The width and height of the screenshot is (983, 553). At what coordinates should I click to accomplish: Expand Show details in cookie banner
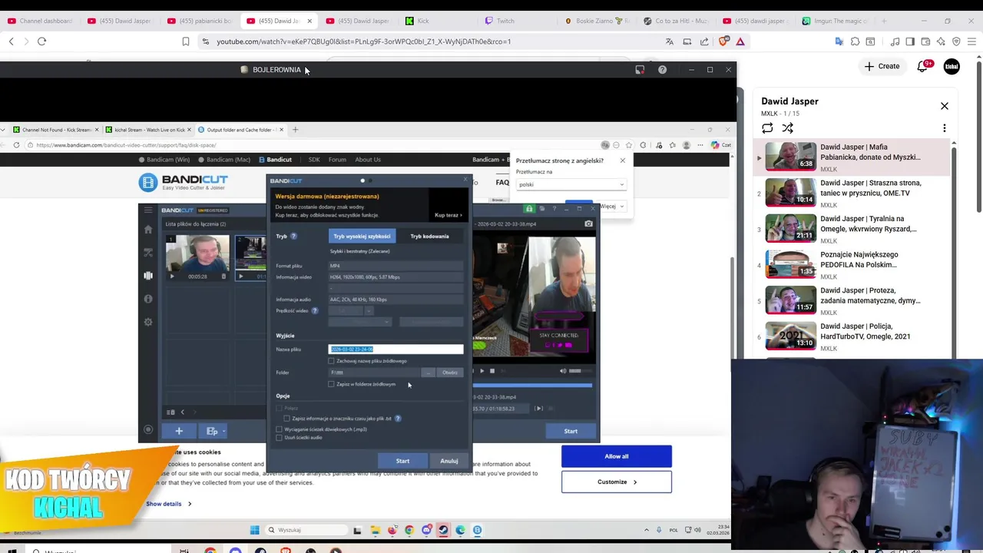pos(168,504)
